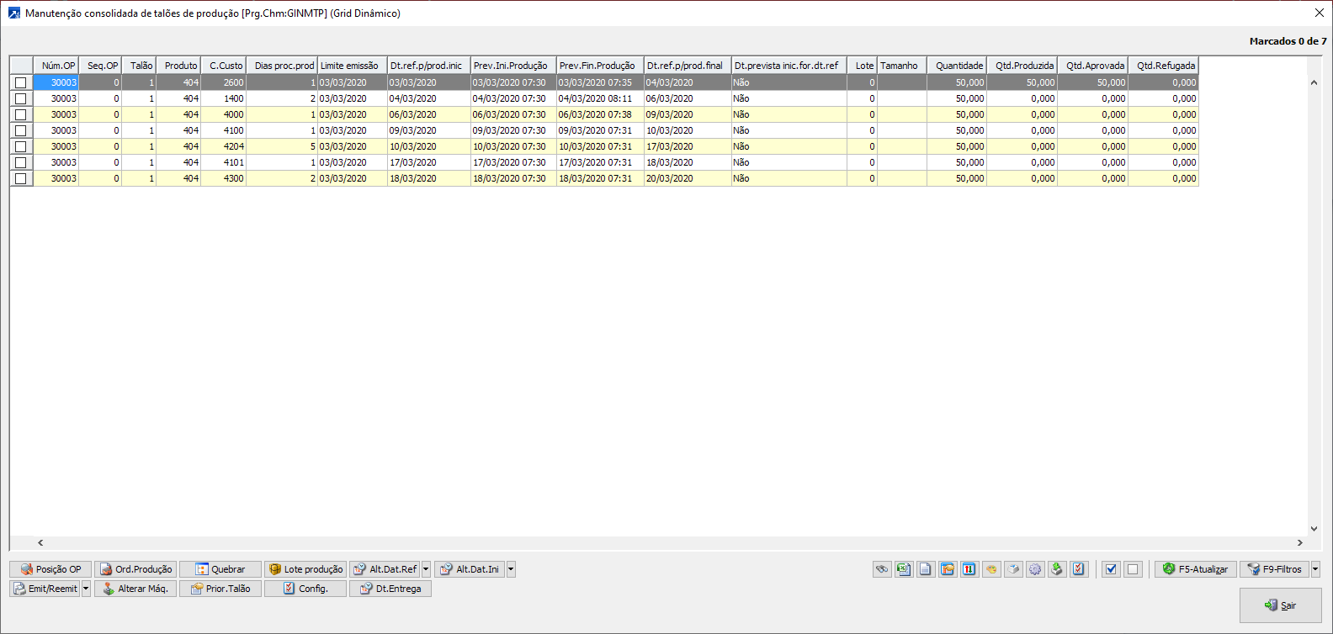The height and width of the screenshot is (634, 1333).
Task: Click Prev.Fin.Produção column header
Action: (600, 66)
